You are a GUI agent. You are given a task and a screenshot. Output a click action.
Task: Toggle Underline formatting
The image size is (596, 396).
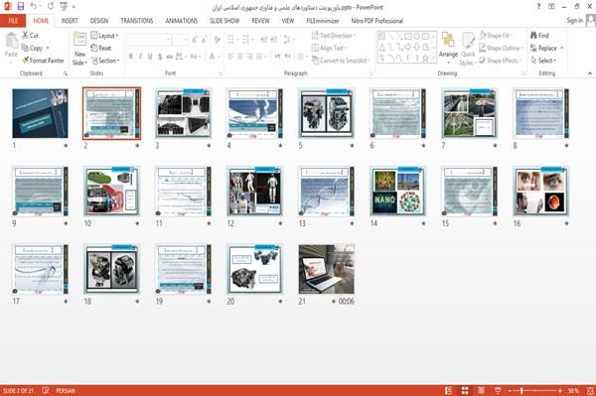pos(150,57)
